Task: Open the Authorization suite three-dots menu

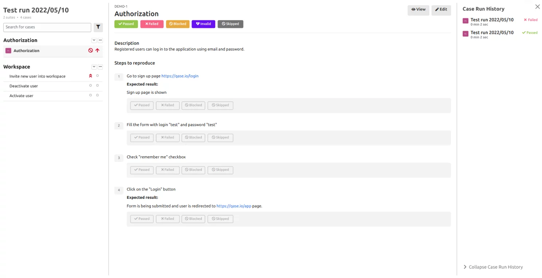Action: coord(101,40)
